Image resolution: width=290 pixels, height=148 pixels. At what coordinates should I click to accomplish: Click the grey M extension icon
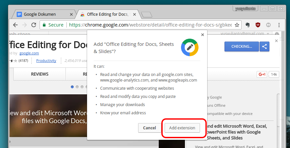(268, 25)
